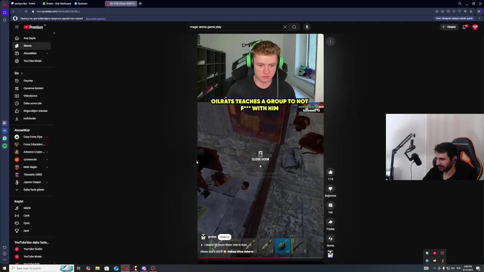484x272 pixels.
Task: Open Spor section
Action: click(x=32, y=230)
